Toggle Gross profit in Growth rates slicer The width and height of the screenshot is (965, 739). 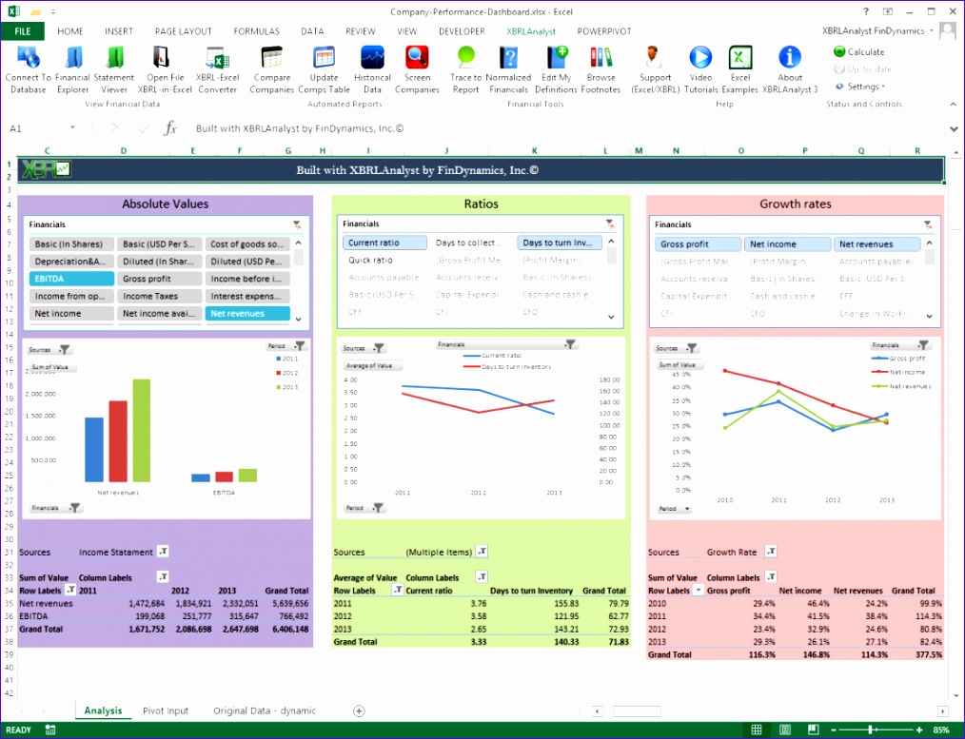tap(698, 243)
